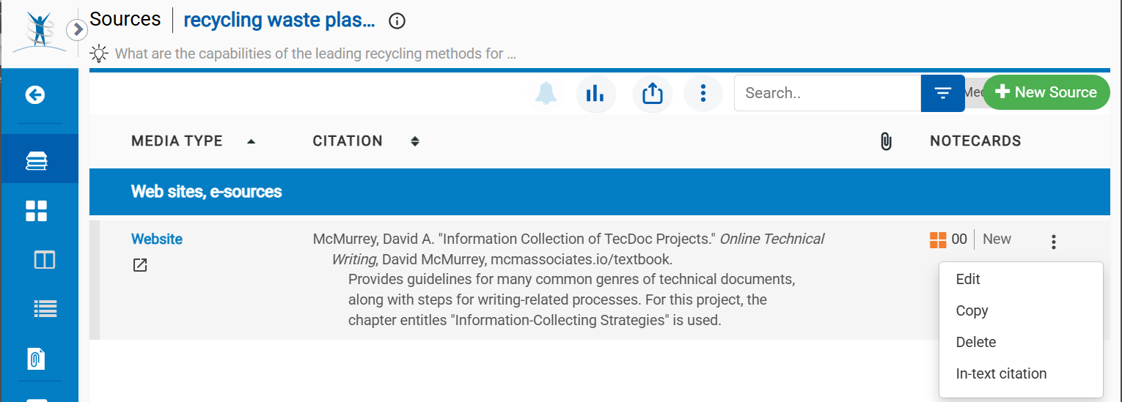The height and width of the screenshot is (402, 1122).
Task: Click the project info icon
Action: (397, 21)
